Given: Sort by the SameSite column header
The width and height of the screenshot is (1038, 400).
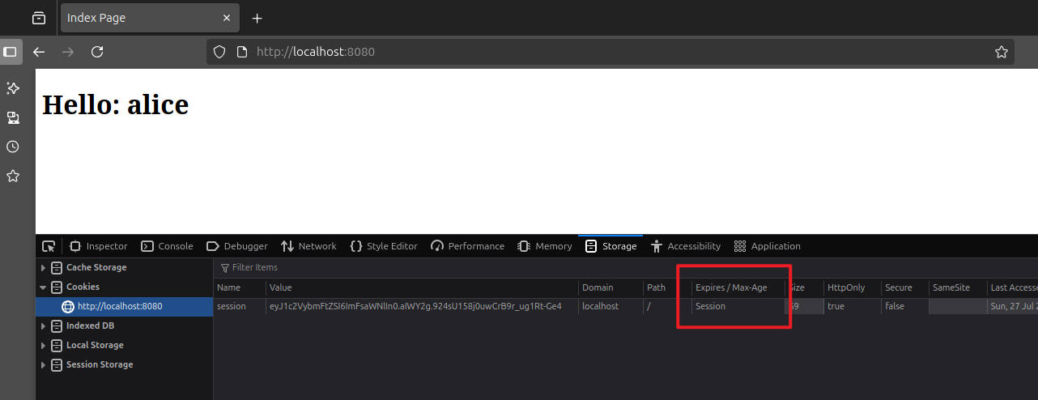Looking at the screenshot, I should (x=957, y=287).
